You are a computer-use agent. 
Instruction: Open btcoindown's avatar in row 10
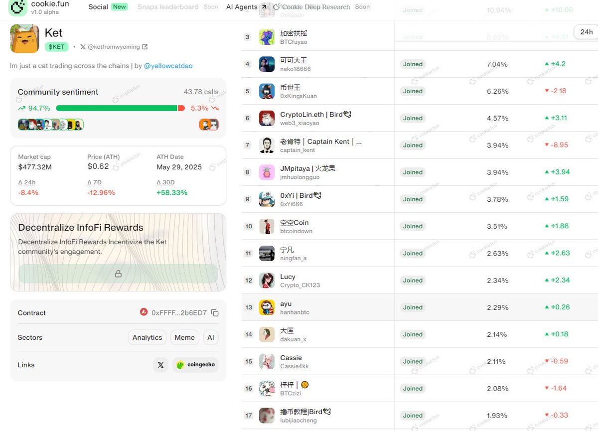pyautogui.click(x=267, y=226)
